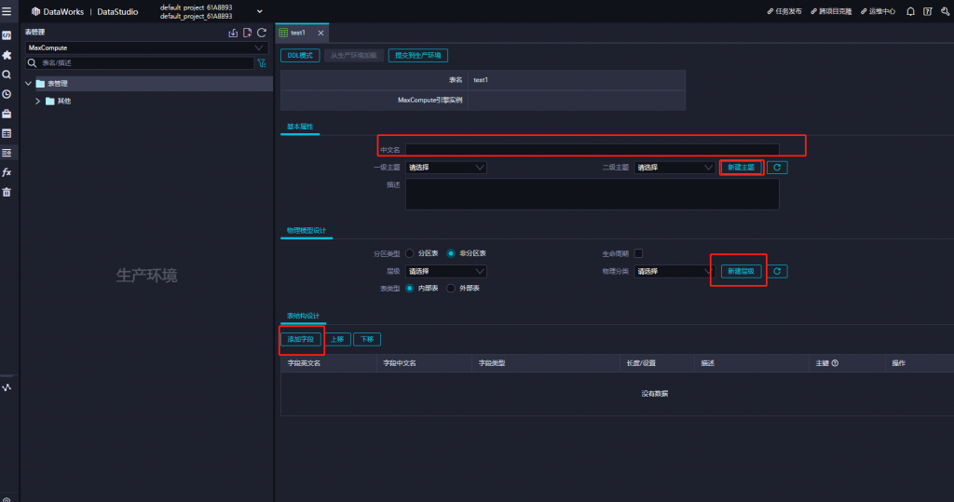Click the DataWorks logo
Screen dimensions: 954x502
[36, 11]
